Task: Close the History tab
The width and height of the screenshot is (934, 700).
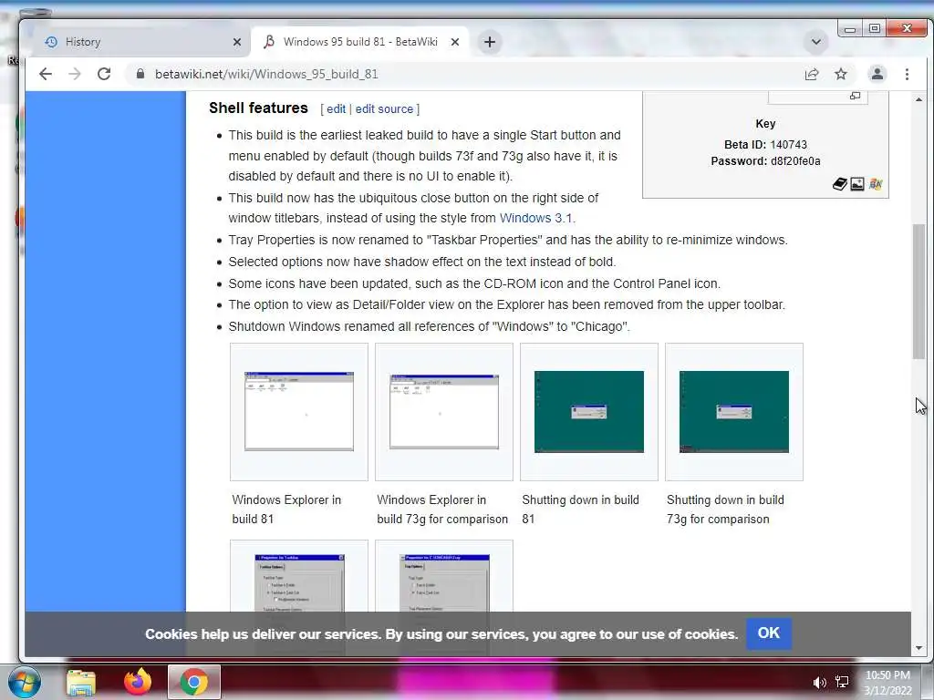Action: point(237,42)
